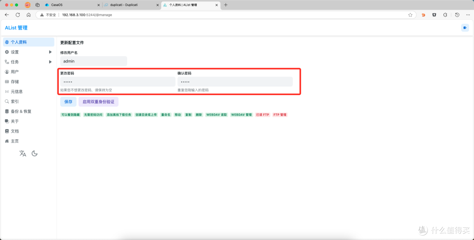Expand the 任务 submenu arrow

(50, 62)
